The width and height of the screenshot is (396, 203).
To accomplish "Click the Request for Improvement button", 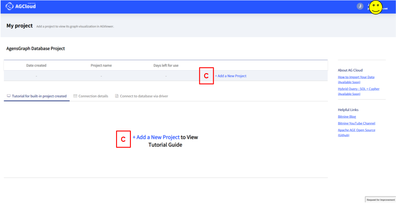I will pos(381,200).
